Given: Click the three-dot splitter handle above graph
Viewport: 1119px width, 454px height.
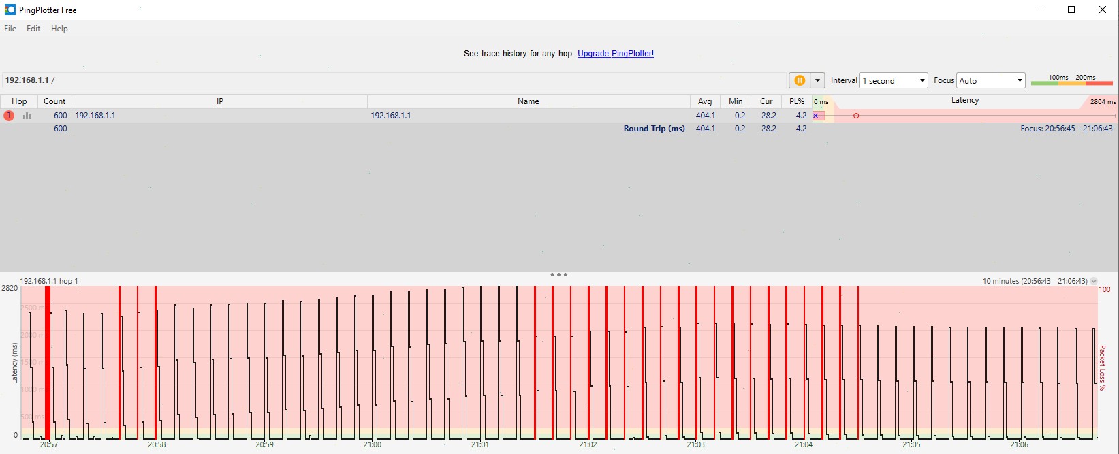Looking at the screenshot, I should point(558,275).
